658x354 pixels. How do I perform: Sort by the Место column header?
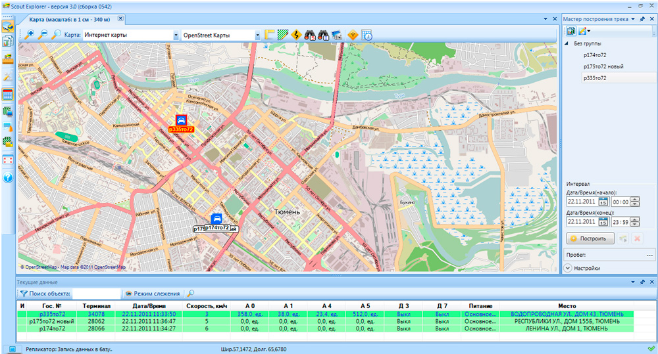pyautogui.click(x=567, y=306)
